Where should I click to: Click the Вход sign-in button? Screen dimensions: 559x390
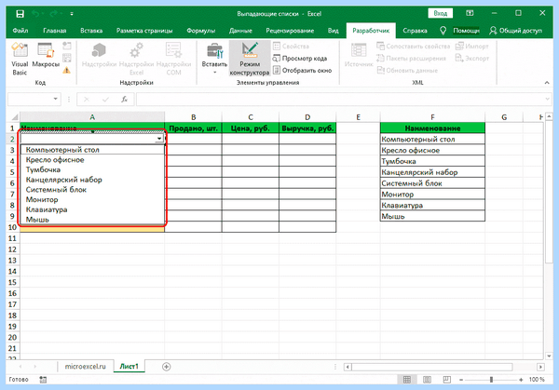tap(441, 14)
